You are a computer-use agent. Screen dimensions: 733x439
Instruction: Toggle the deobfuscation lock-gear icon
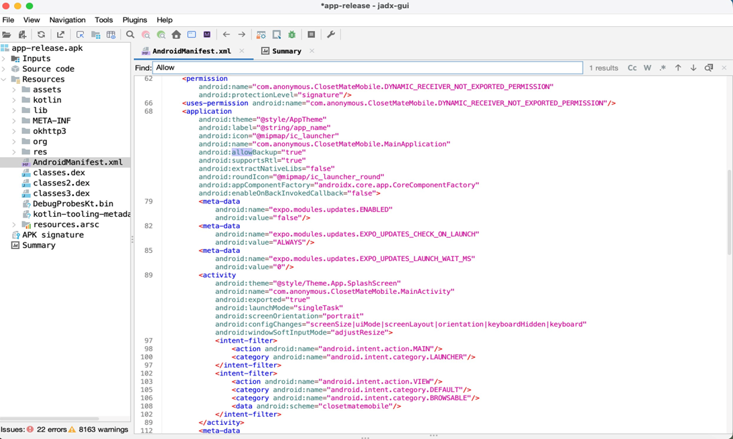(261, 35)
